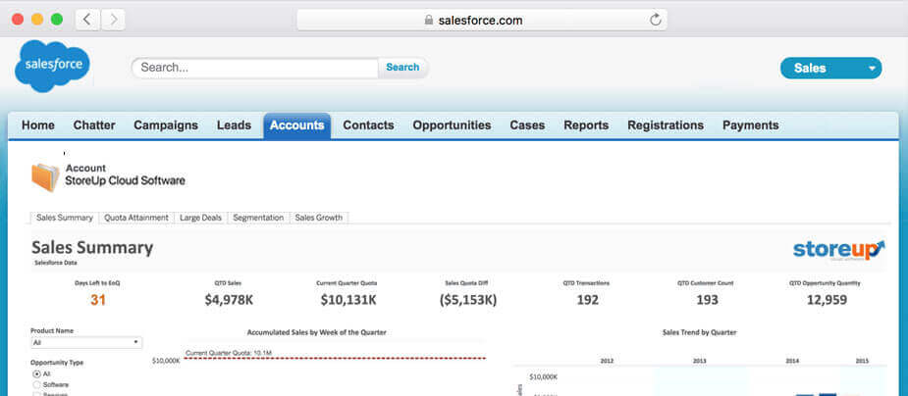The image size is (908, 396).
Task: Click QTD Opportunity Quantity value 12,959
Action: 827,300
